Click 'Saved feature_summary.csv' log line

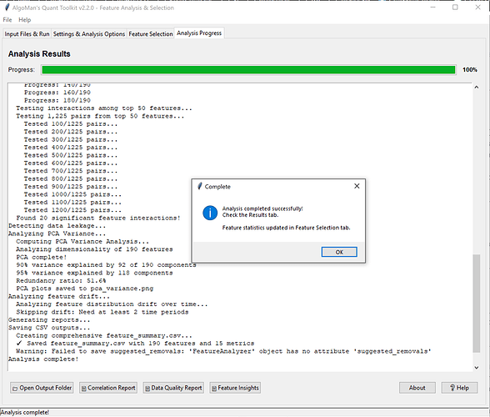click(x=135, y=344)
